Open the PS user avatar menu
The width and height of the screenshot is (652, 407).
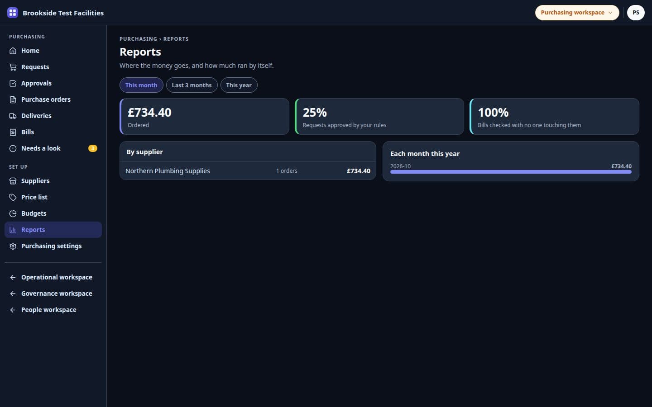click(636, 13)
